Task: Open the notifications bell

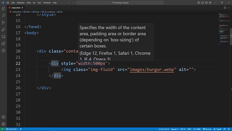Action: coord(229,129)
